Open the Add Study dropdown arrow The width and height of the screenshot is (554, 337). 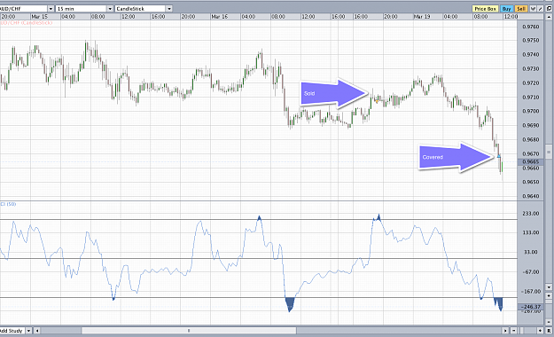(28, 331)
